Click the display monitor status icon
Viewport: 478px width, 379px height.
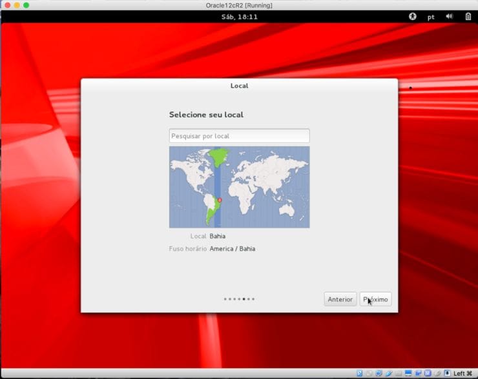(408, 373)
